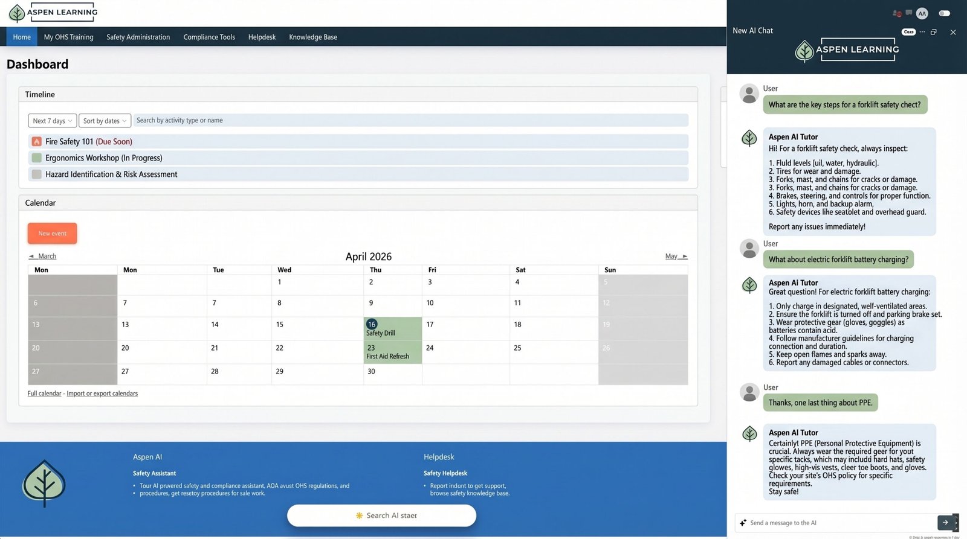Open the Full calendar link
The height and width of the screenshot is (539, 967).
click(44, 394)
